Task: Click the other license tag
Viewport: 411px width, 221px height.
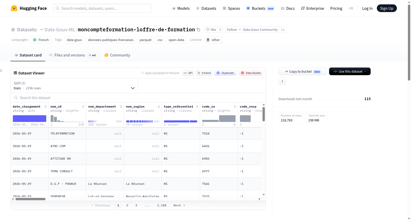Action: point(213,40)
